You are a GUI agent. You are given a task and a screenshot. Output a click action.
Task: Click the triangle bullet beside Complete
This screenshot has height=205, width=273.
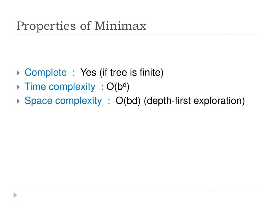click(18, 73)
